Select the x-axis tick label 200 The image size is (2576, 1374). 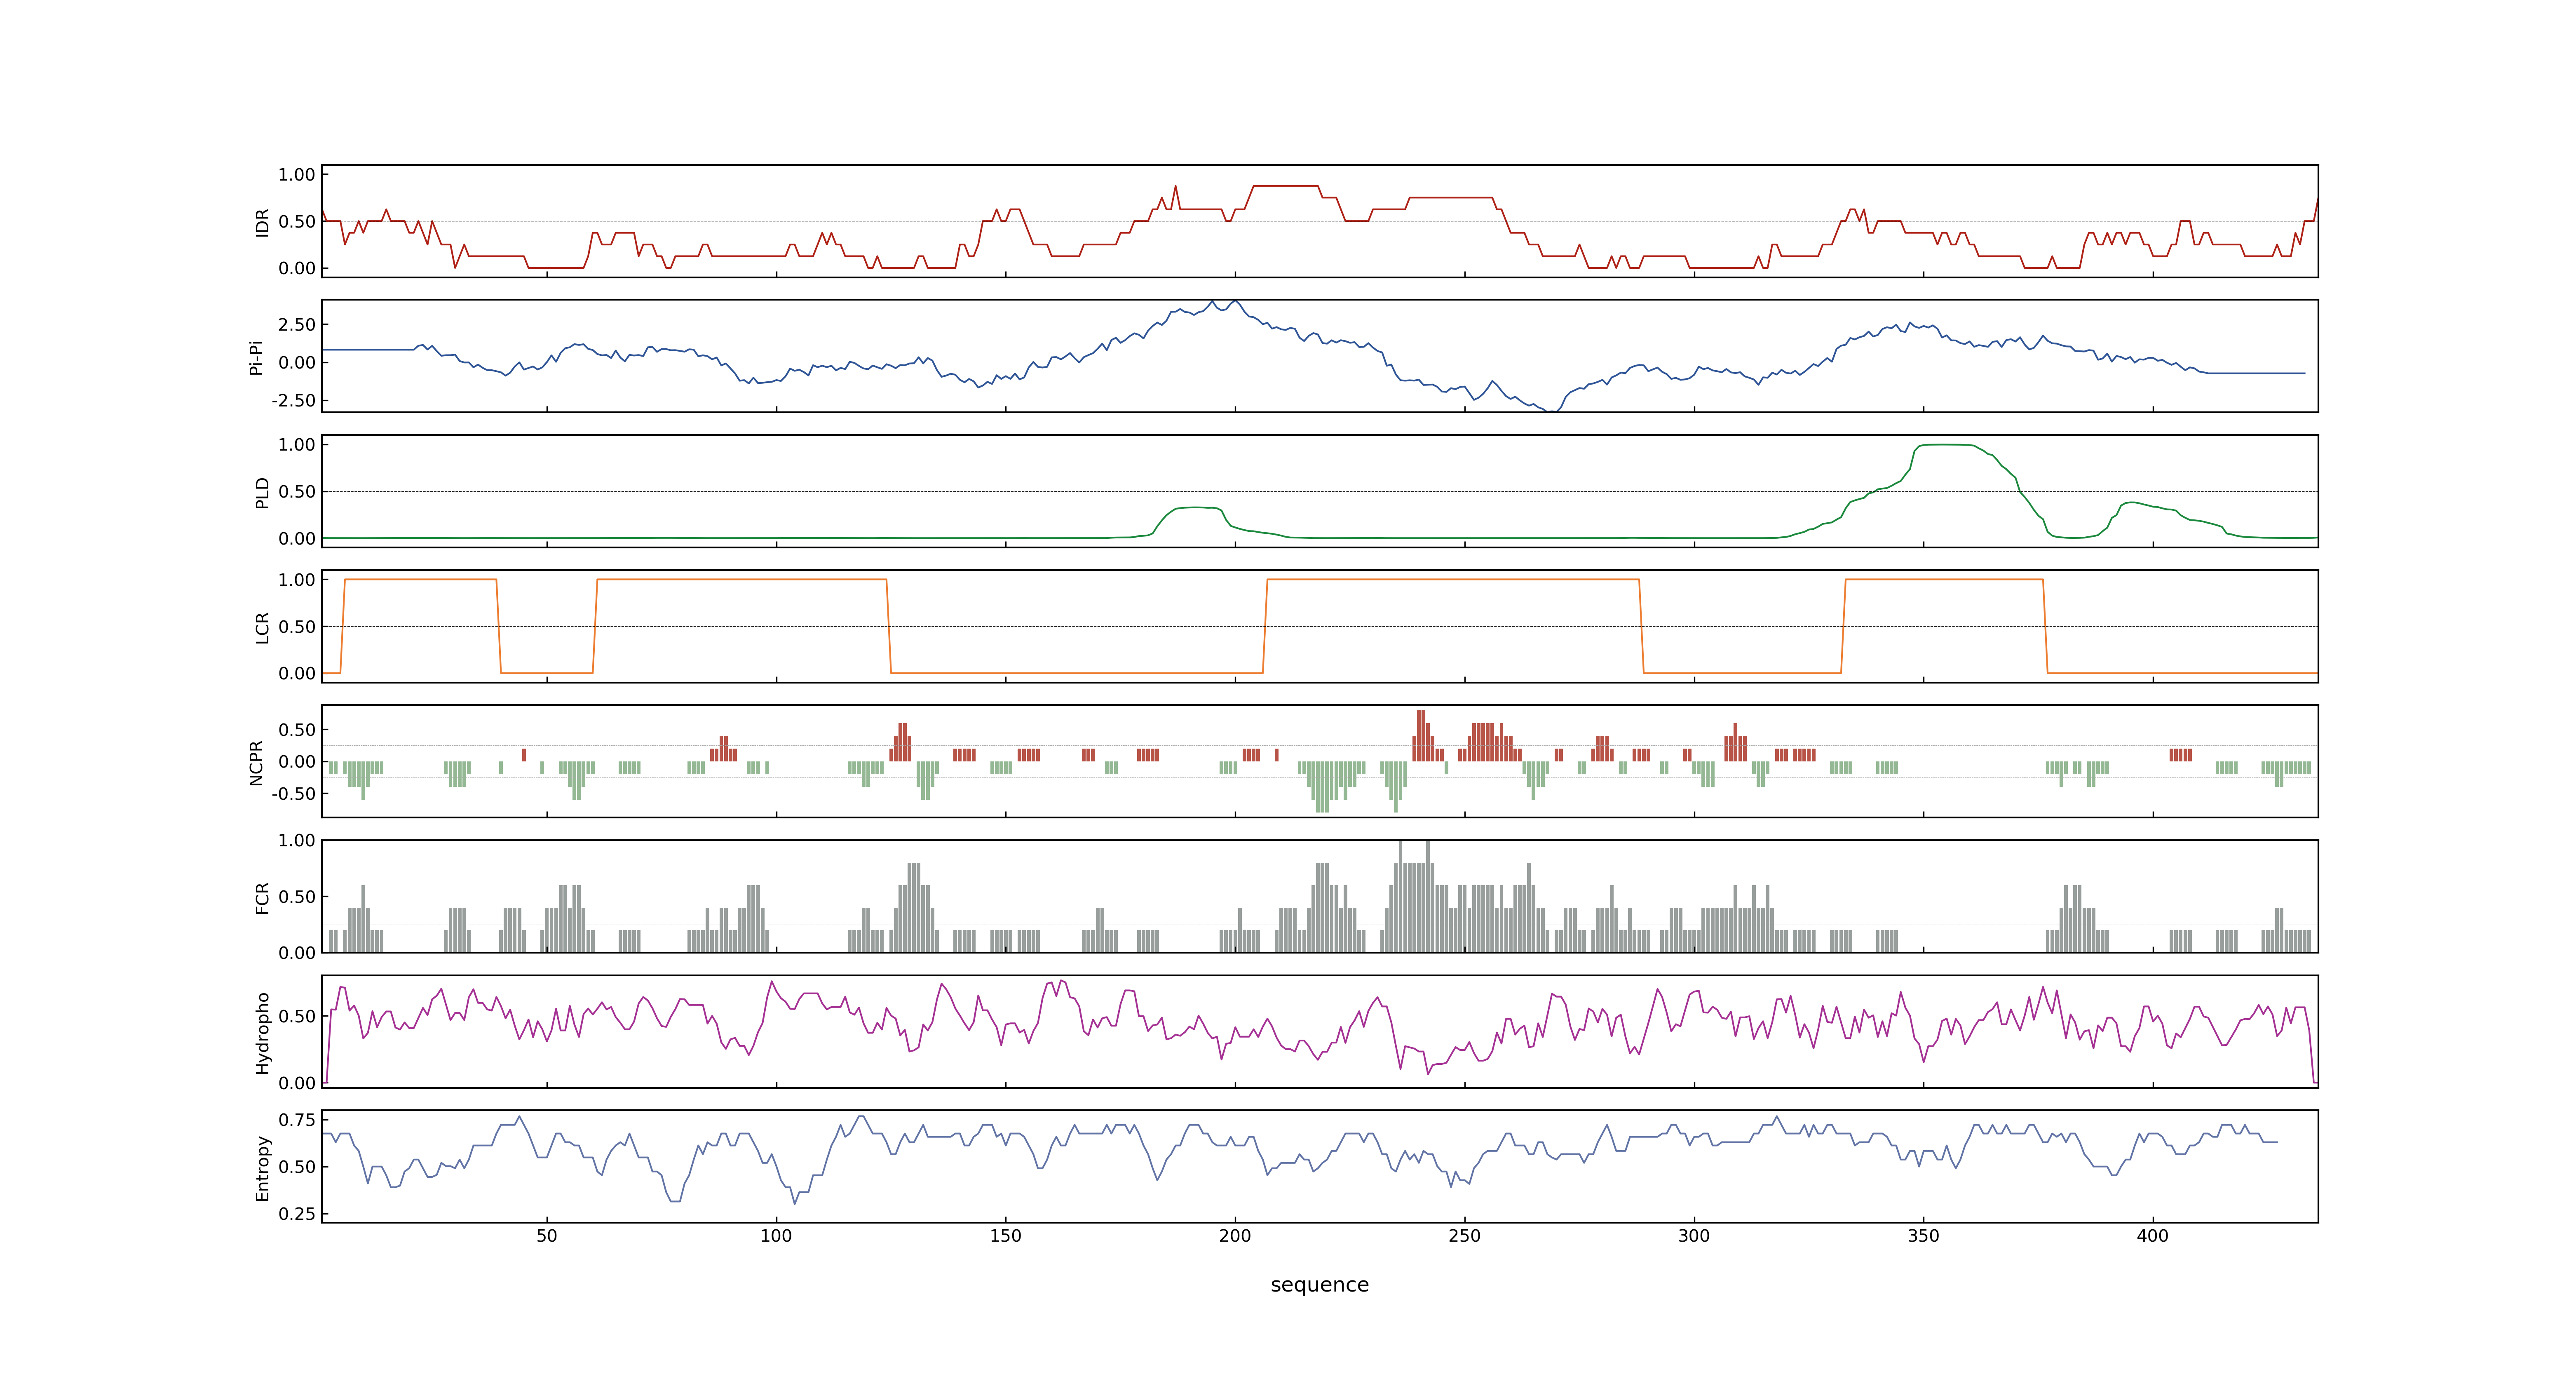[x=1235, y=1236]
